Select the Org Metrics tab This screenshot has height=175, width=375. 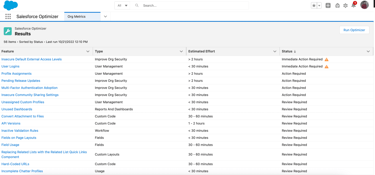tap(82, 16)
